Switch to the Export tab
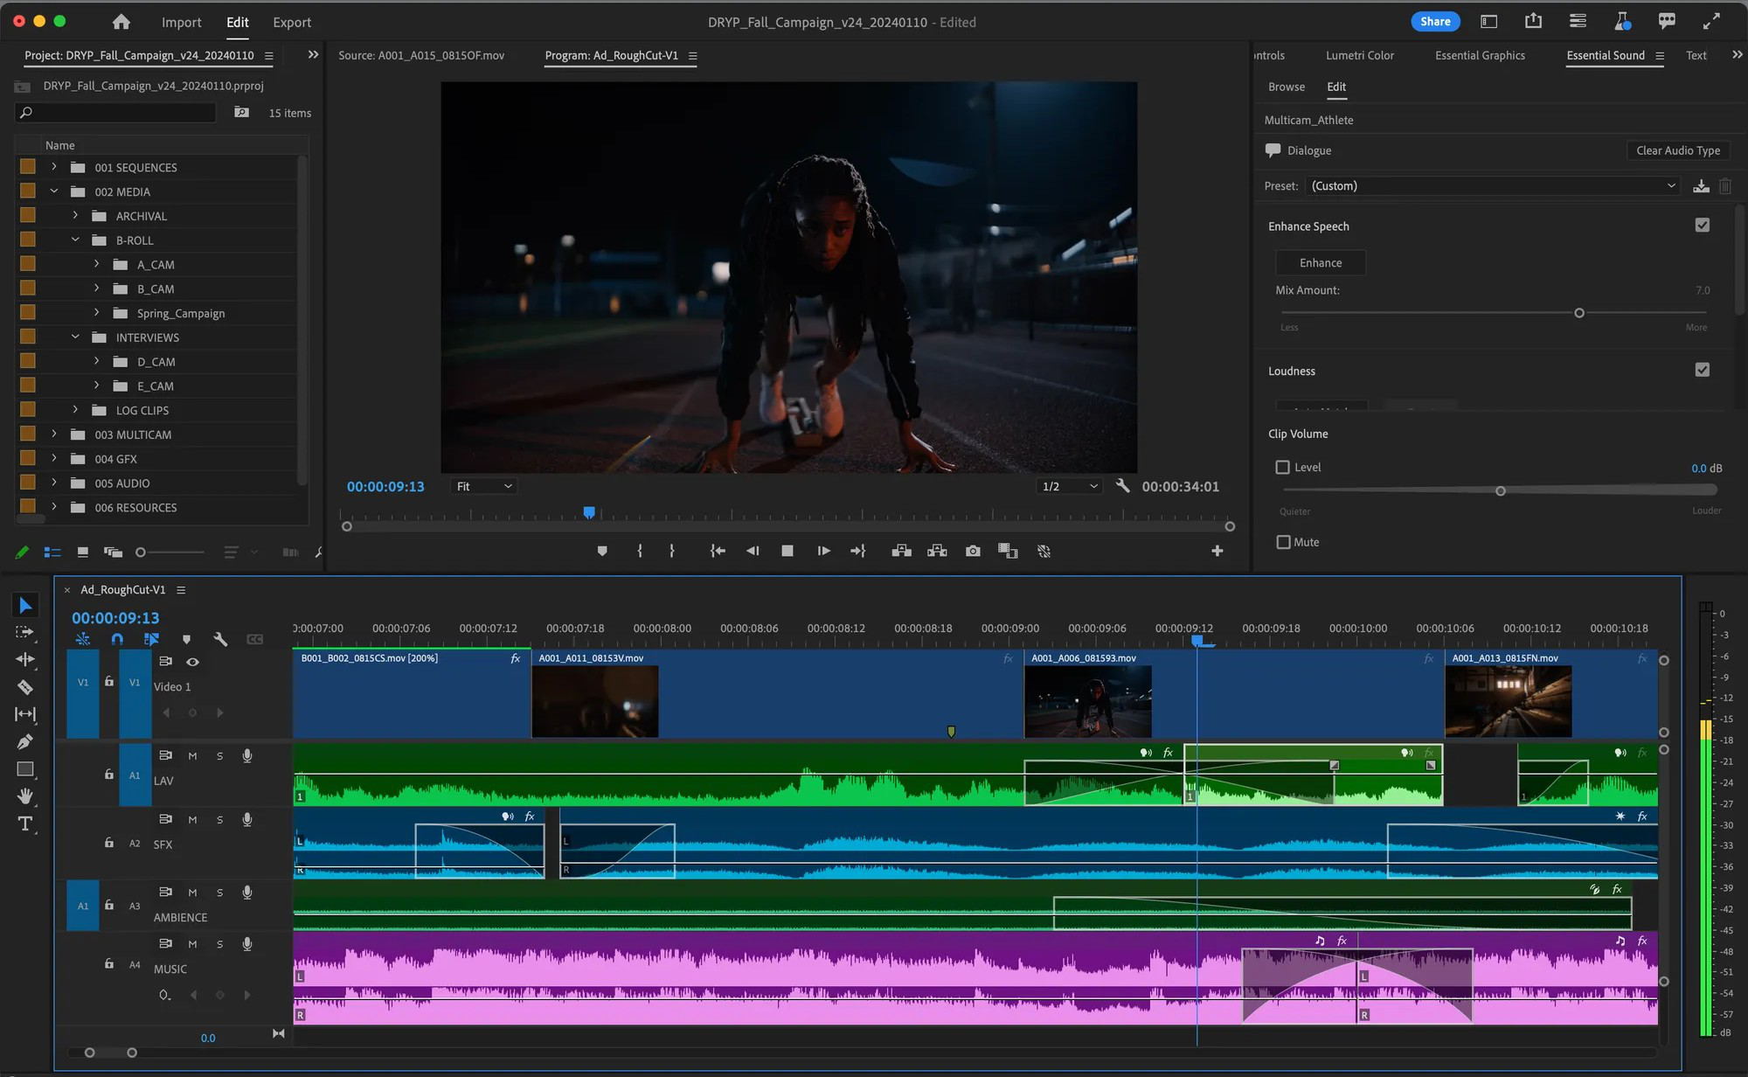Viewport: 1748px width, 1077px height. pyautogui.click(x=292, y=22)
